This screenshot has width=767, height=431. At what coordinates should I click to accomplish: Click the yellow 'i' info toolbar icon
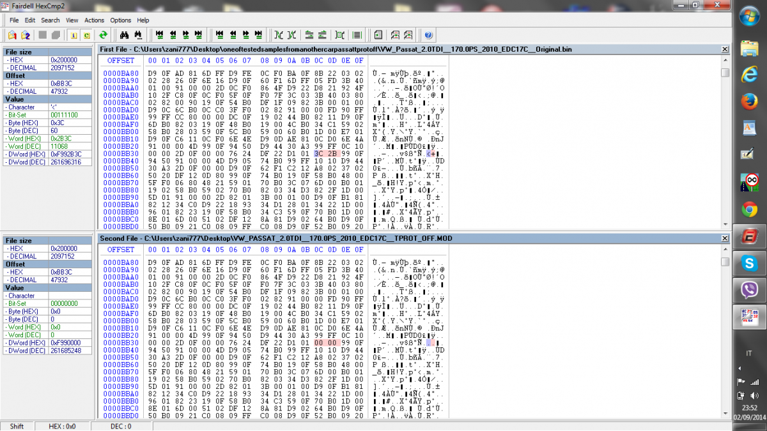(x=73, y=34)
